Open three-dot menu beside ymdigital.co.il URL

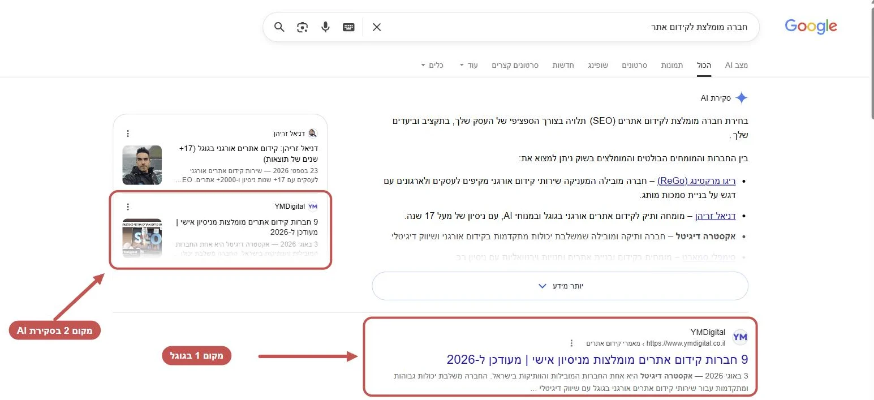click(x=571, y=343)
